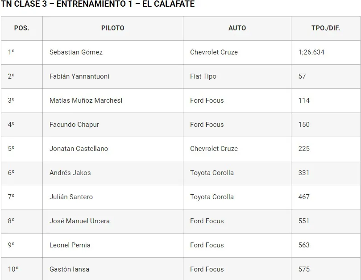The height and width of the screenshot is (280, 361).
Task: Select the 1;26.634 lap time cell
Action: click(x=311, y=52)
